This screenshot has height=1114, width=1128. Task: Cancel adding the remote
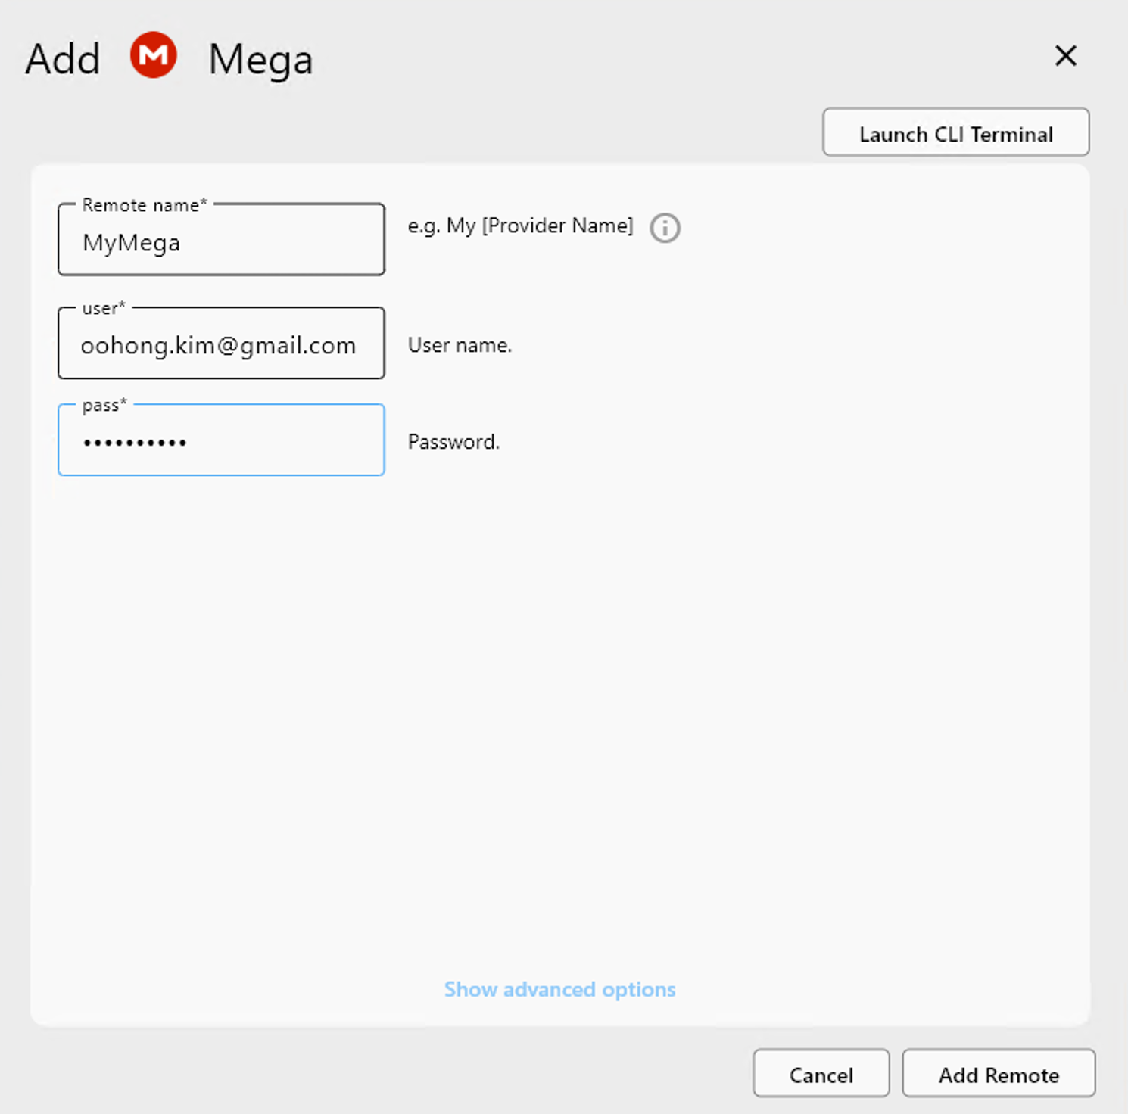click(821, 1074)
